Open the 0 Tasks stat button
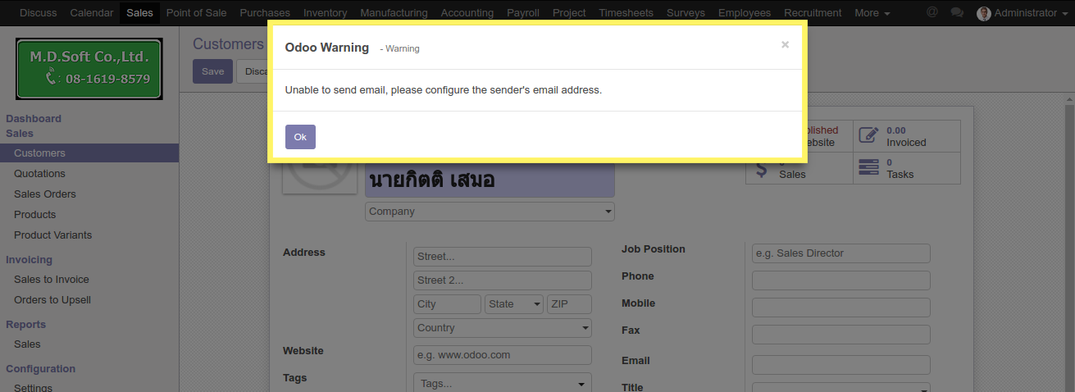 pos(907,168)
